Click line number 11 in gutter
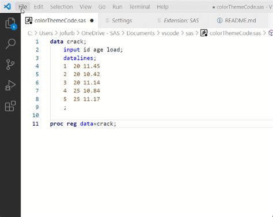The image size is (273, 217). [36, 124]
